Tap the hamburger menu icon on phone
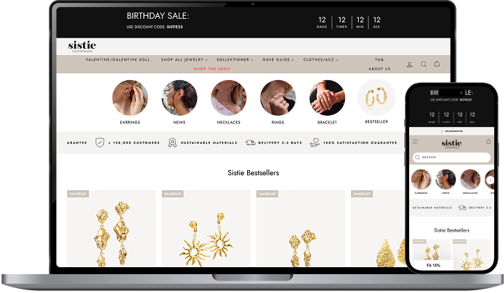The image size is (504, 293). click(x=415, y=142)
